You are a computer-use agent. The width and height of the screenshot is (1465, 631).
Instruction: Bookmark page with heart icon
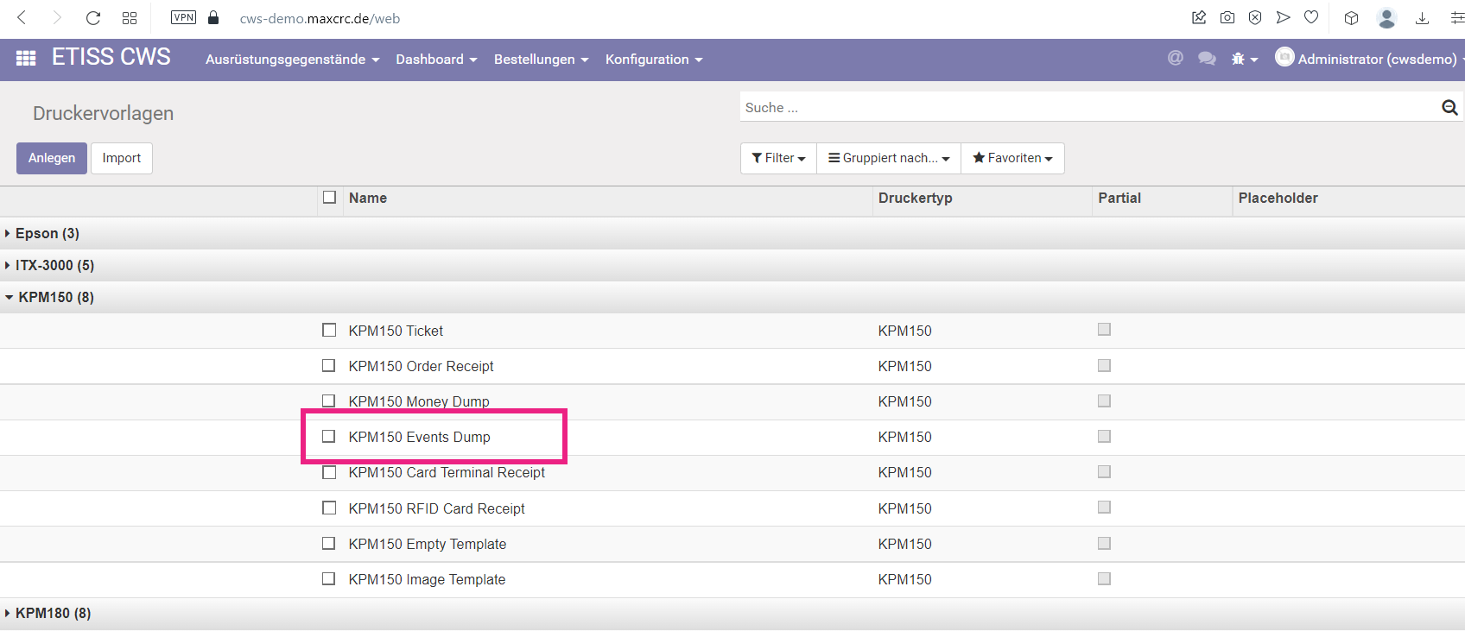pyautogui.click(x=1311, y=17)
